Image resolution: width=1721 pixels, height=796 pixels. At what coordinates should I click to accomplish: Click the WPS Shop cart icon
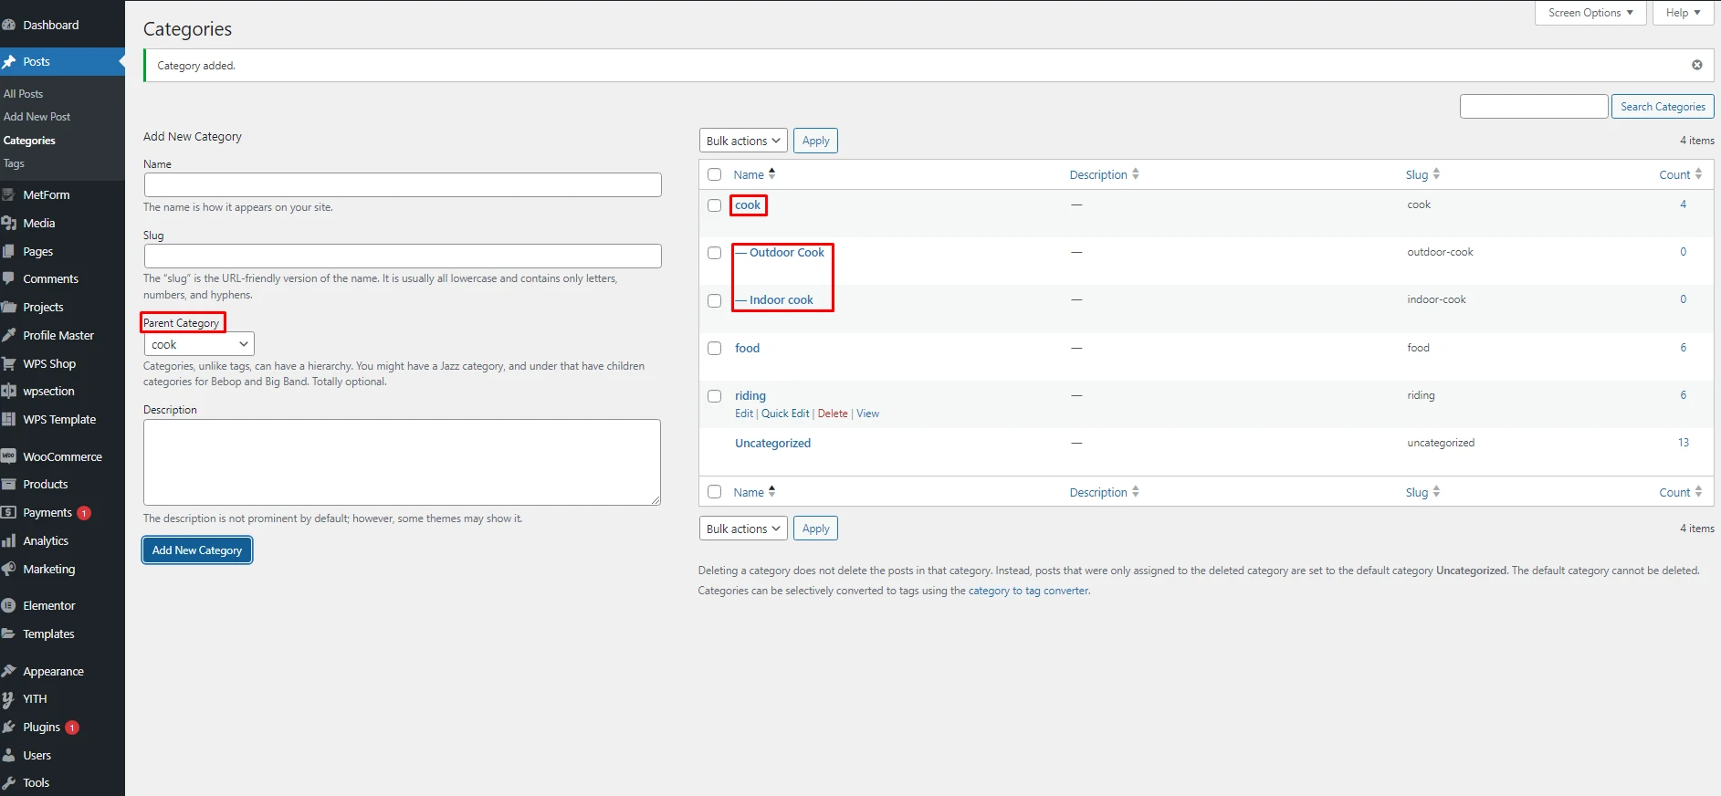pyautogui.click(x=9, y=363)
